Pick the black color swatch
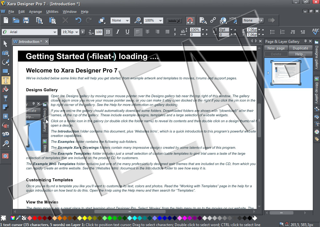Viewport: 320px width, 227px height. pyautogui.click(x=250, y=218)
